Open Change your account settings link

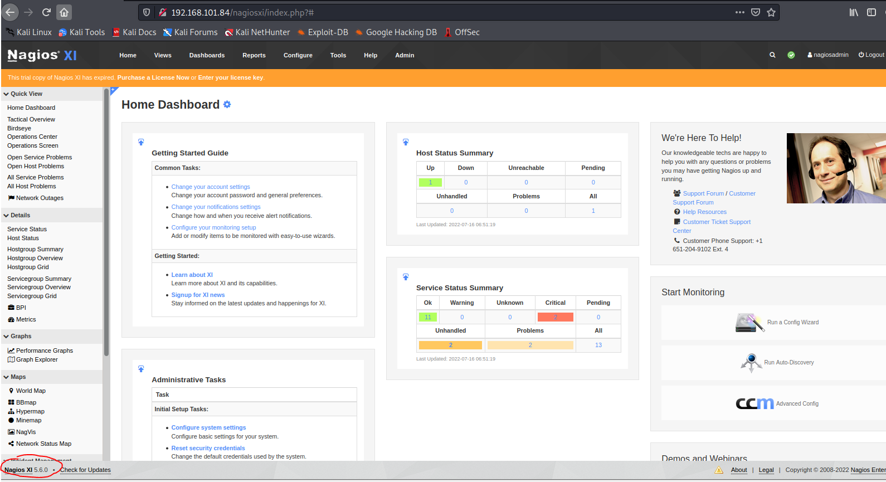coord(211,187)
